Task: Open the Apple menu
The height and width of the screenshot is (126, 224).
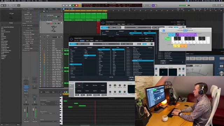Action: coord(2,1)
